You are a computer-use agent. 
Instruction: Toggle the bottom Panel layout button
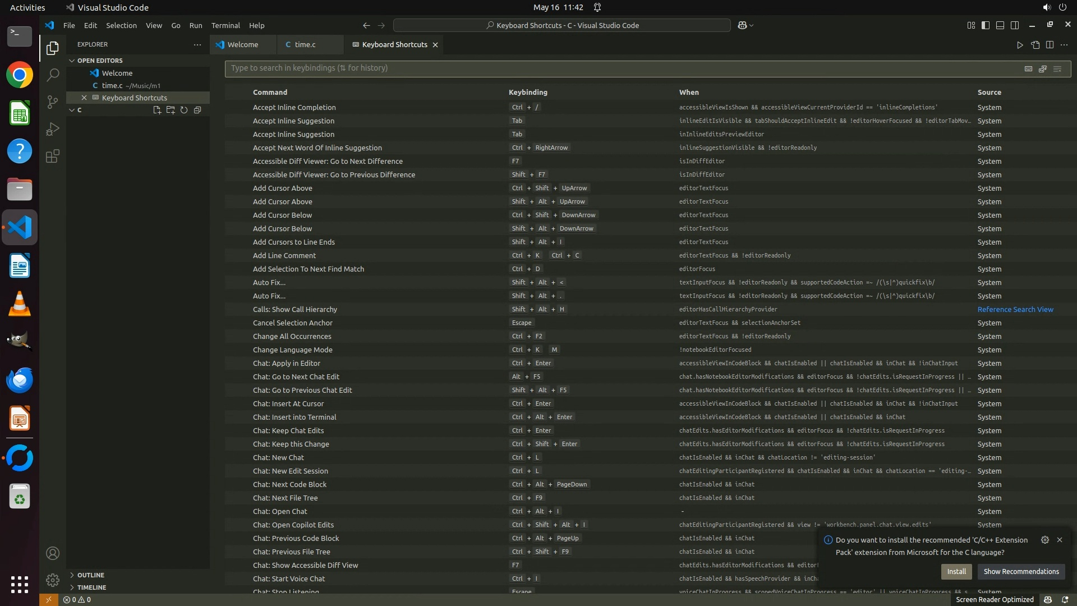(1000, 25)
